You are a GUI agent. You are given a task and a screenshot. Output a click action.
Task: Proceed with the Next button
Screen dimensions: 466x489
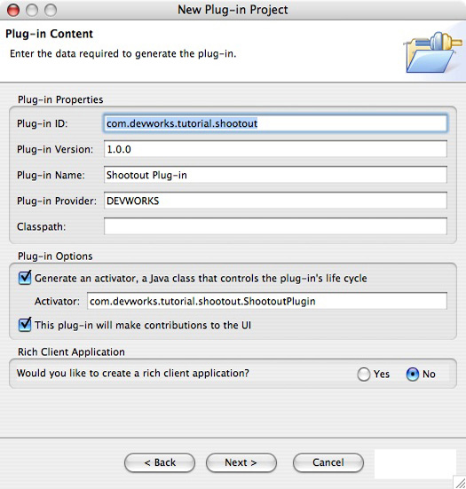point(241,462)
